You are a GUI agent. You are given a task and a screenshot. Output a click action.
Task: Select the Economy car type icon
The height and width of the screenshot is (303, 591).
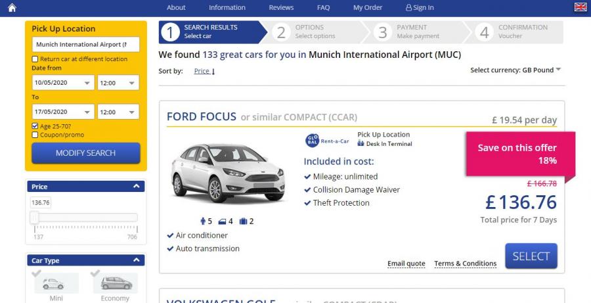coord(116,283)
